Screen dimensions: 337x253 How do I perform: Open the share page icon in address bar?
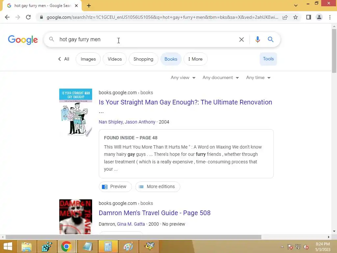point(285,17)
